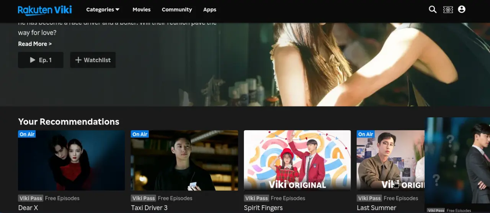Click the Dear X title
490x213 pixels.
[x=28, y=208]
